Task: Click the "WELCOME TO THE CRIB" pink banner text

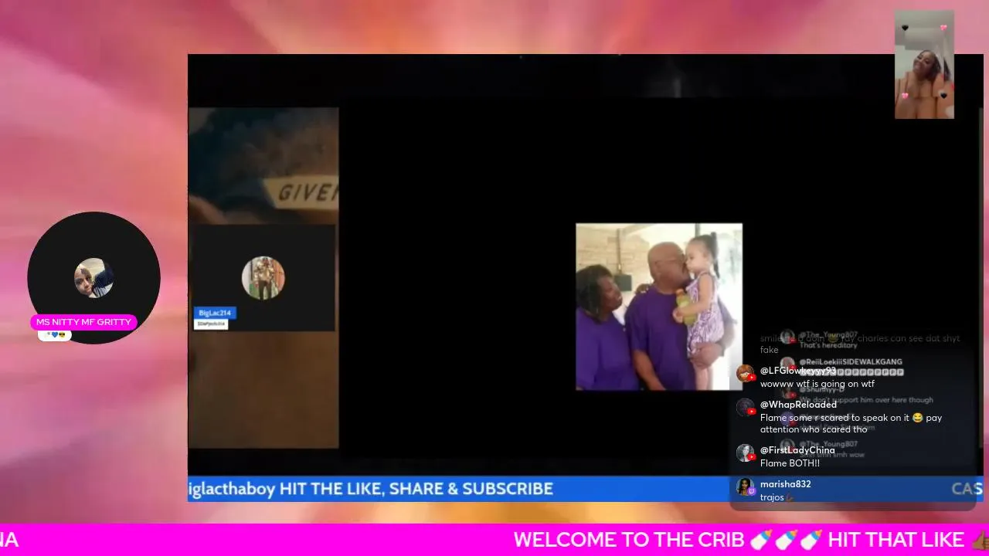Action: tap(629, 540)
